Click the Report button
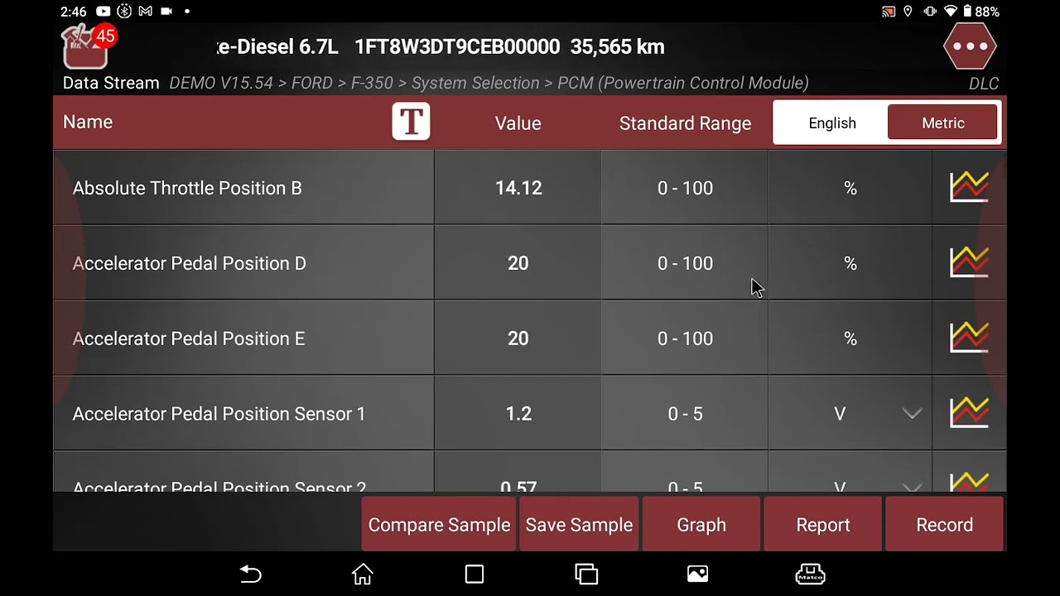 tap(823, 525)
